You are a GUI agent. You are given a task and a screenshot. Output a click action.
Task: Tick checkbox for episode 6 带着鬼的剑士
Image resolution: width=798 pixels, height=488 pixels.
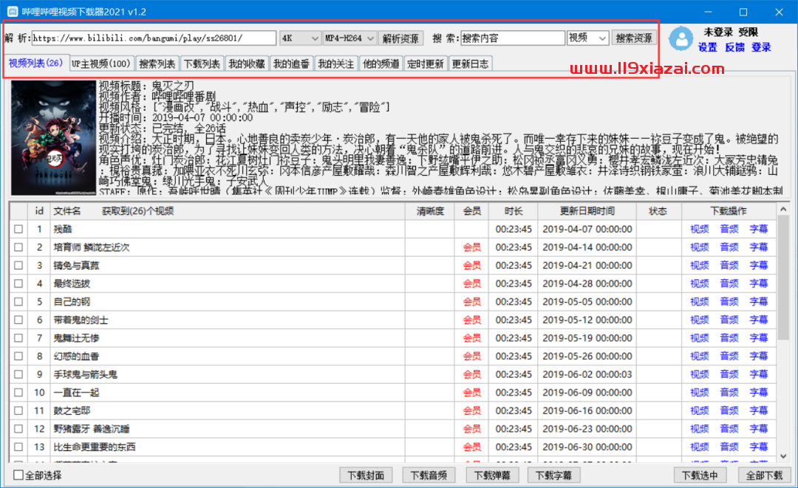pyautogui.click(x=18, y=320)
